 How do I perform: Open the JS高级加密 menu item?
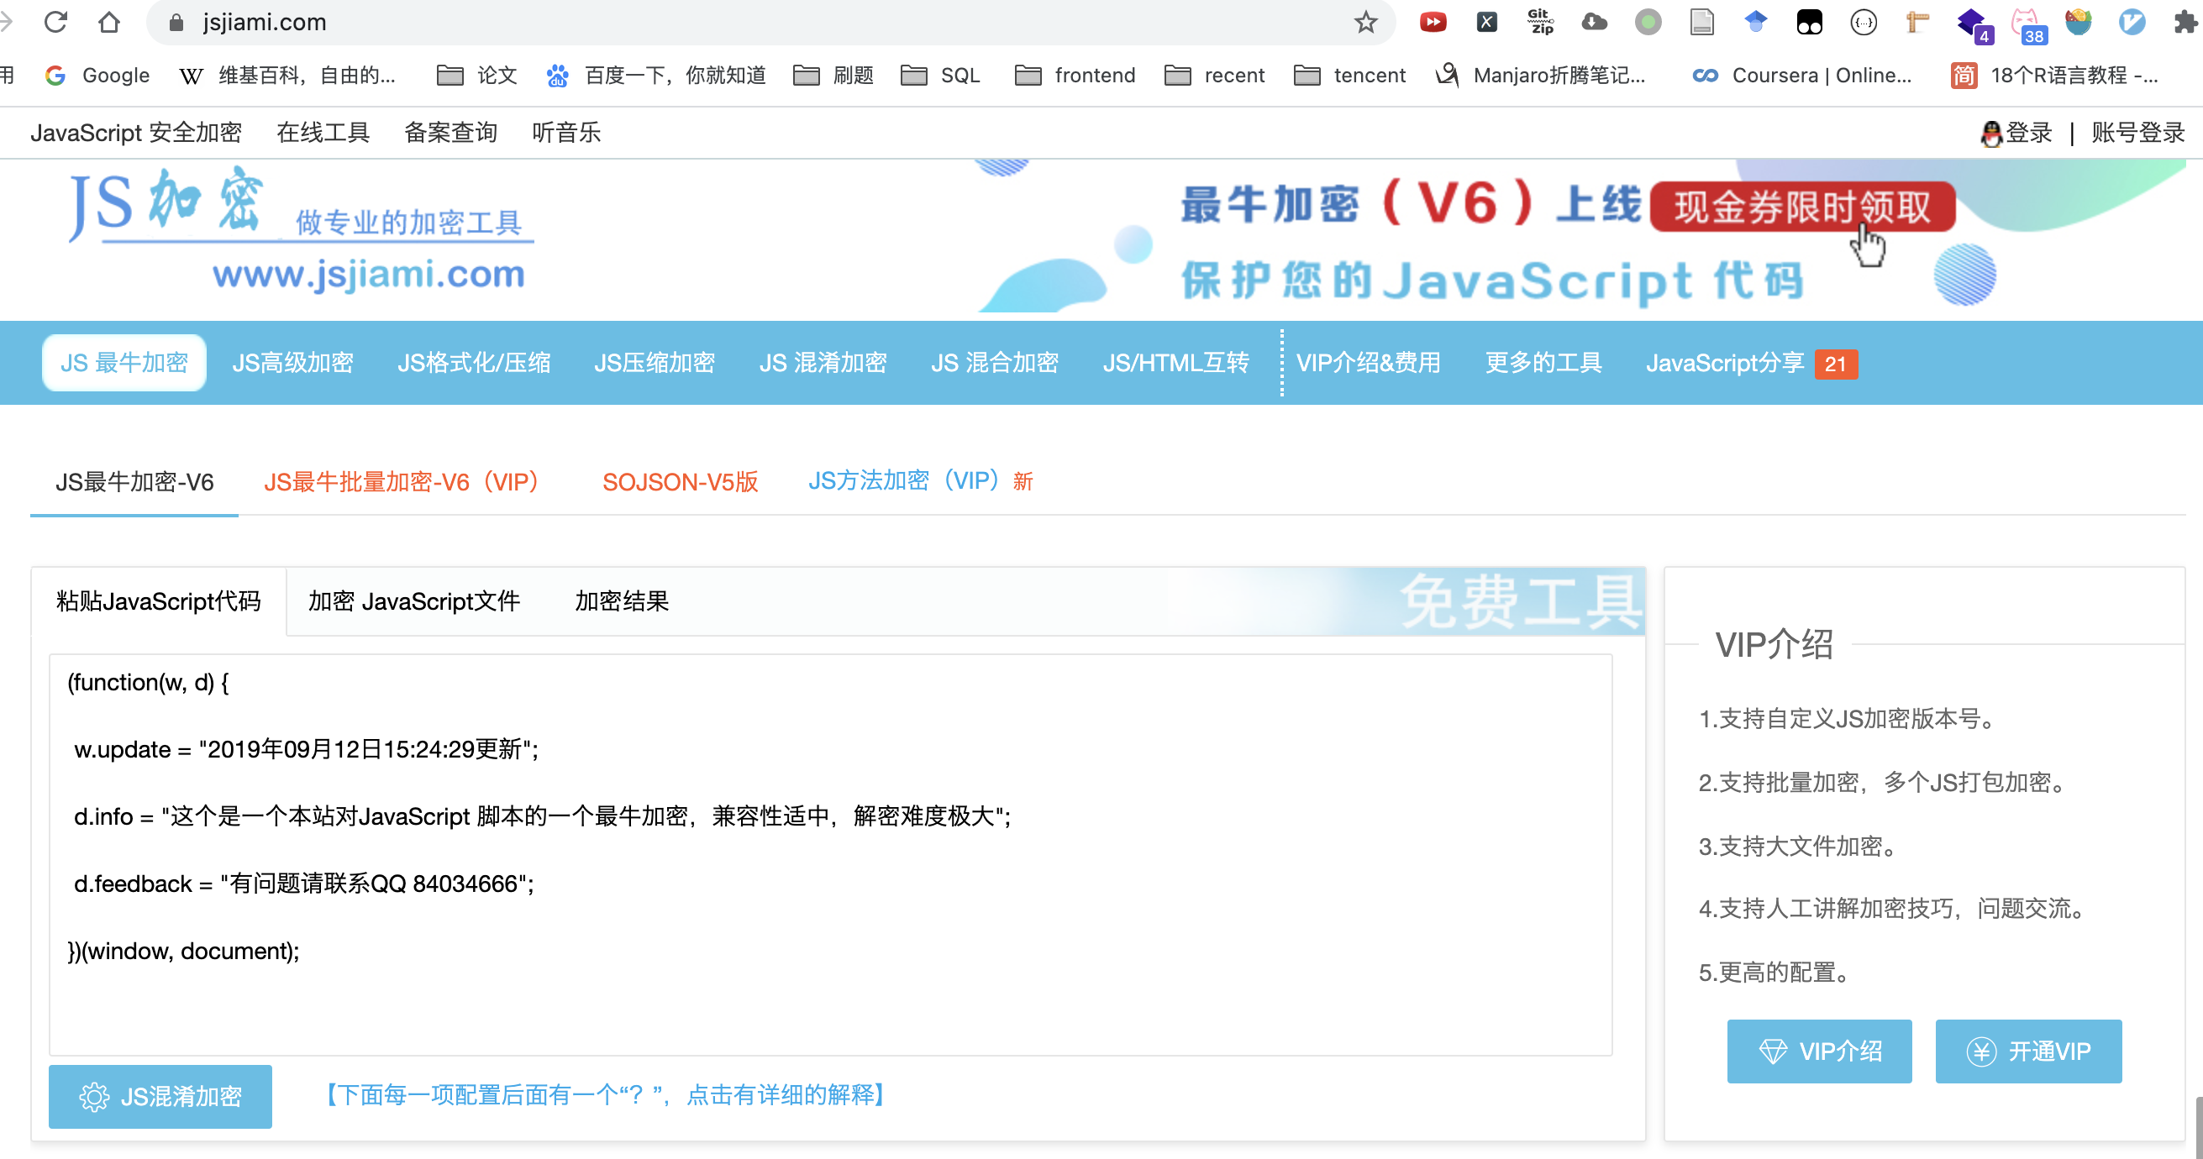(292, 364)
